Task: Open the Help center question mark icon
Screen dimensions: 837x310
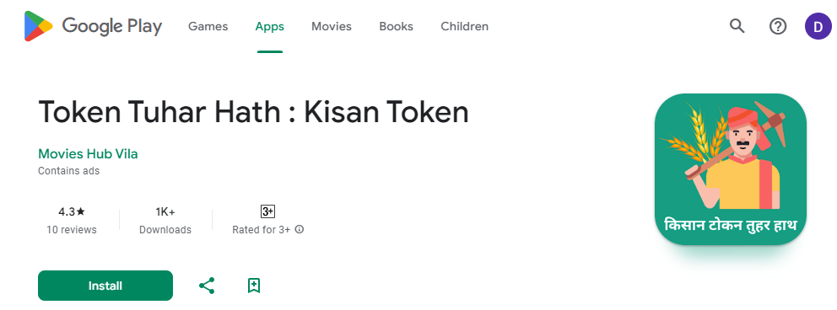Action: coord(778,25)
